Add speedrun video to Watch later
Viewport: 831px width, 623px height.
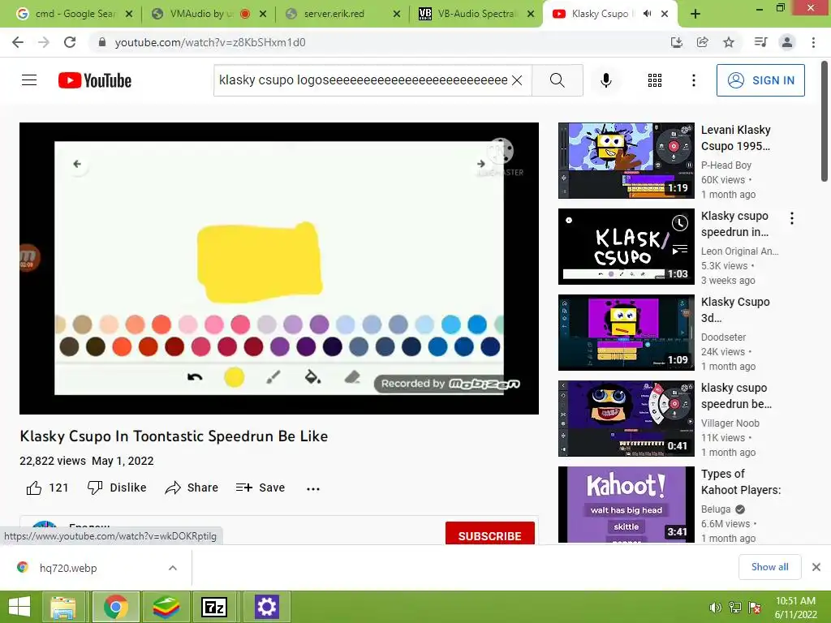pyautogui.click(x=680, y=224)
